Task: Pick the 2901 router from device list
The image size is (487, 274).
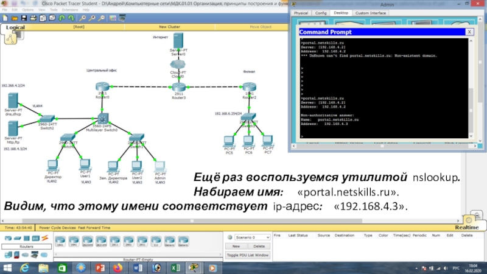Action: (x=128, y=241)
